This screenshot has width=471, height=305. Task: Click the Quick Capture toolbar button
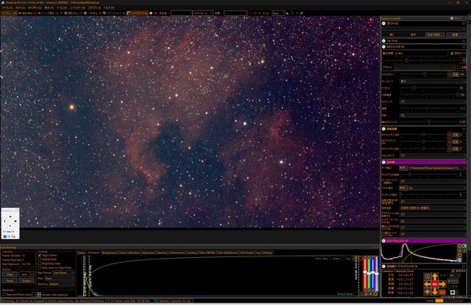(48, 13)
